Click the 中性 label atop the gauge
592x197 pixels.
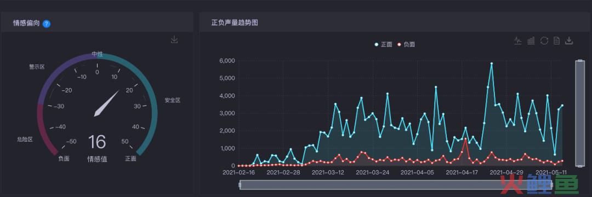[x=98, y=54]
